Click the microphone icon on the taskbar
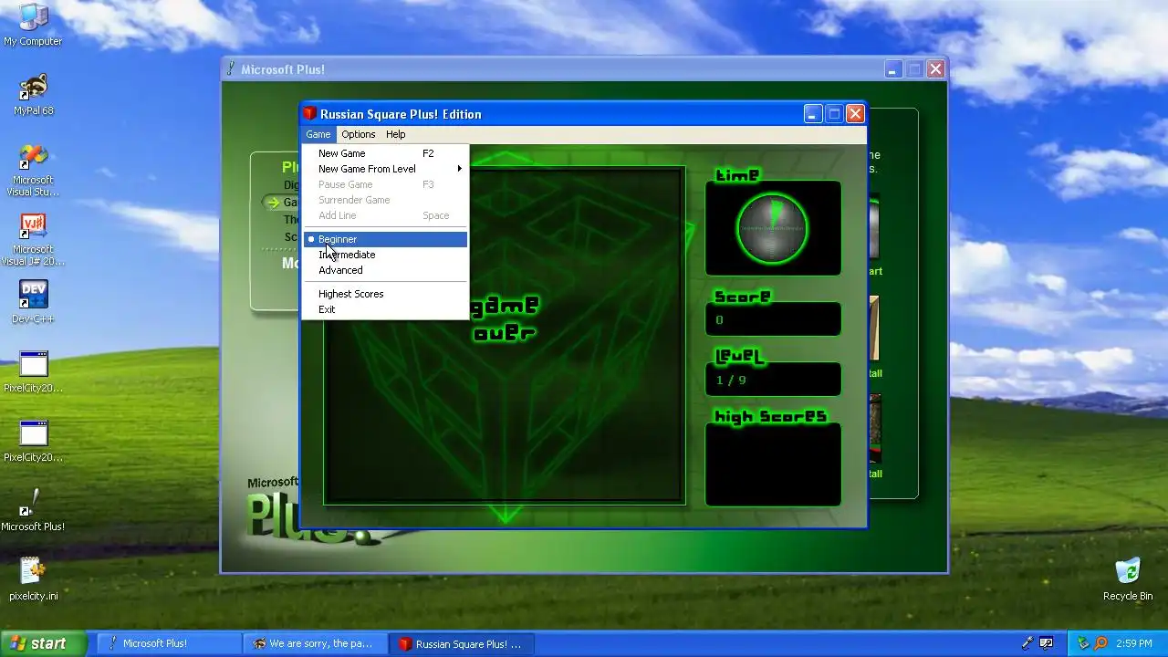 [x=1028, y=643]
